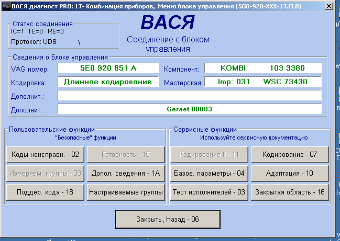Click the IC=1 TE=0 RE=0 status text
Image resolution: width=340 pixels, height=241 pixels.
[37, 31]
